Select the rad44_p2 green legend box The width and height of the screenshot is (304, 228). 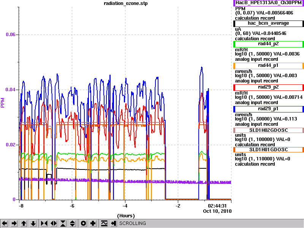click(x=269, y=44)
